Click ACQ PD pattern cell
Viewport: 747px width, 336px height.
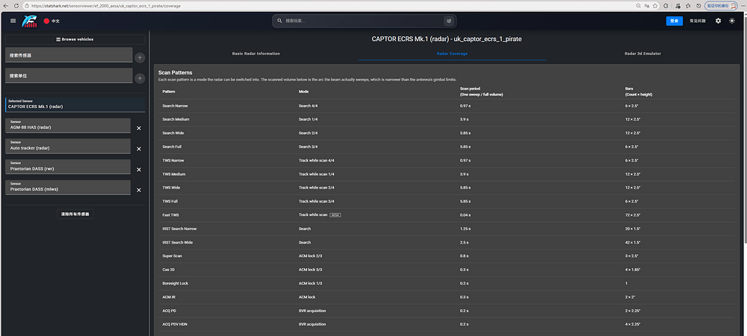(169, 311)
